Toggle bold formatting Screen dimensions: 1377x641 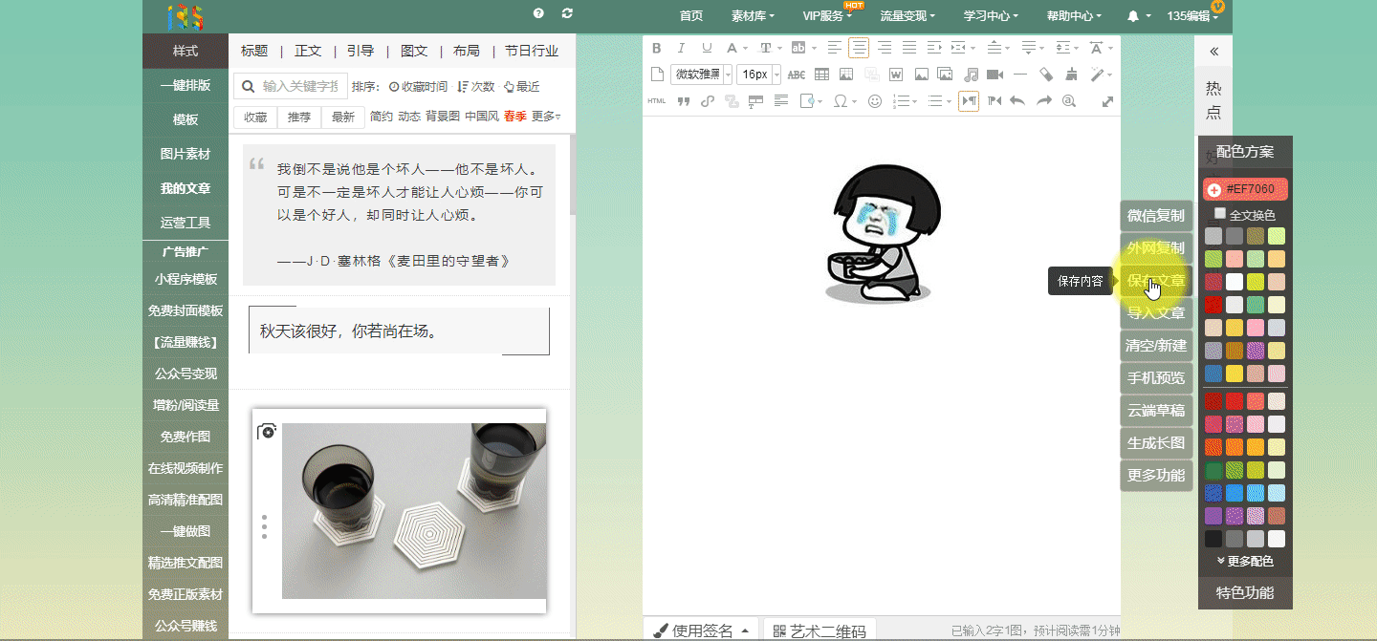click(656, 48)
